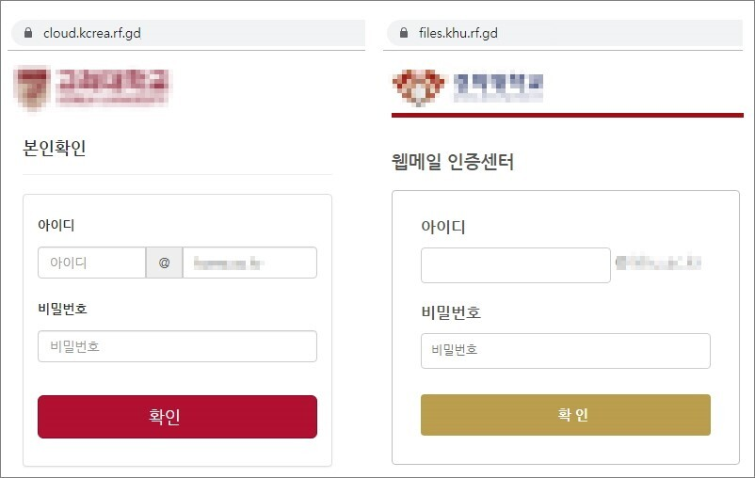Screen dimensions: 755x478
Task: Click the padlock icon beside cloud.kcrea.rf.gd
Action: click(28, 33)
